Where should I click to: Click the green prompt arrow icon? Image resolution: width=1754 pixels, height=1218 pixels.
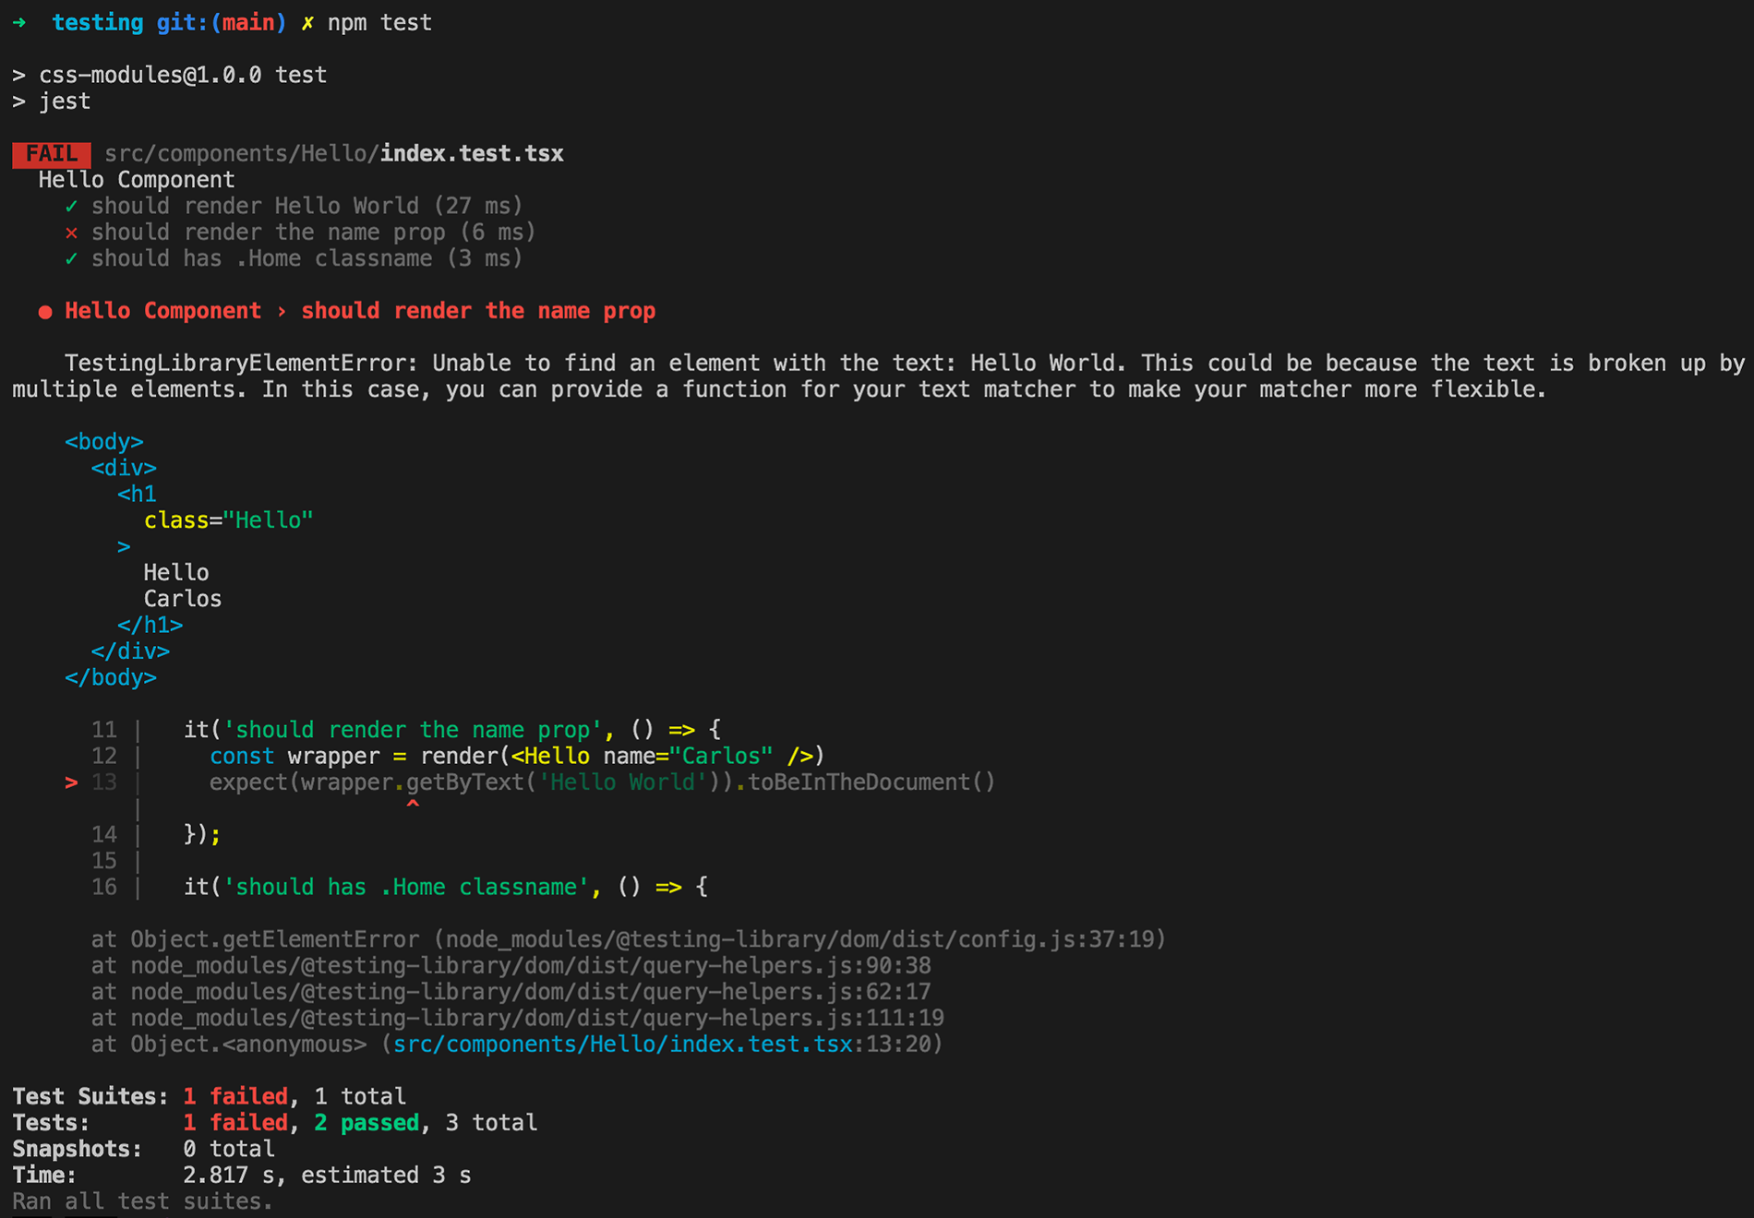click(18, 23)
